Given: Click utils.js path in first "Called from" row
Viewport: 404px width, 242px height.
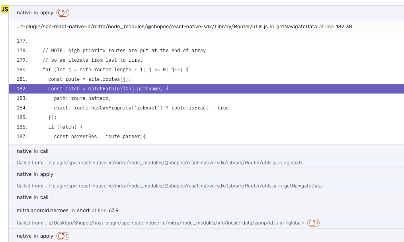Looking at the screenshot, I should click(x=159, y=163).
